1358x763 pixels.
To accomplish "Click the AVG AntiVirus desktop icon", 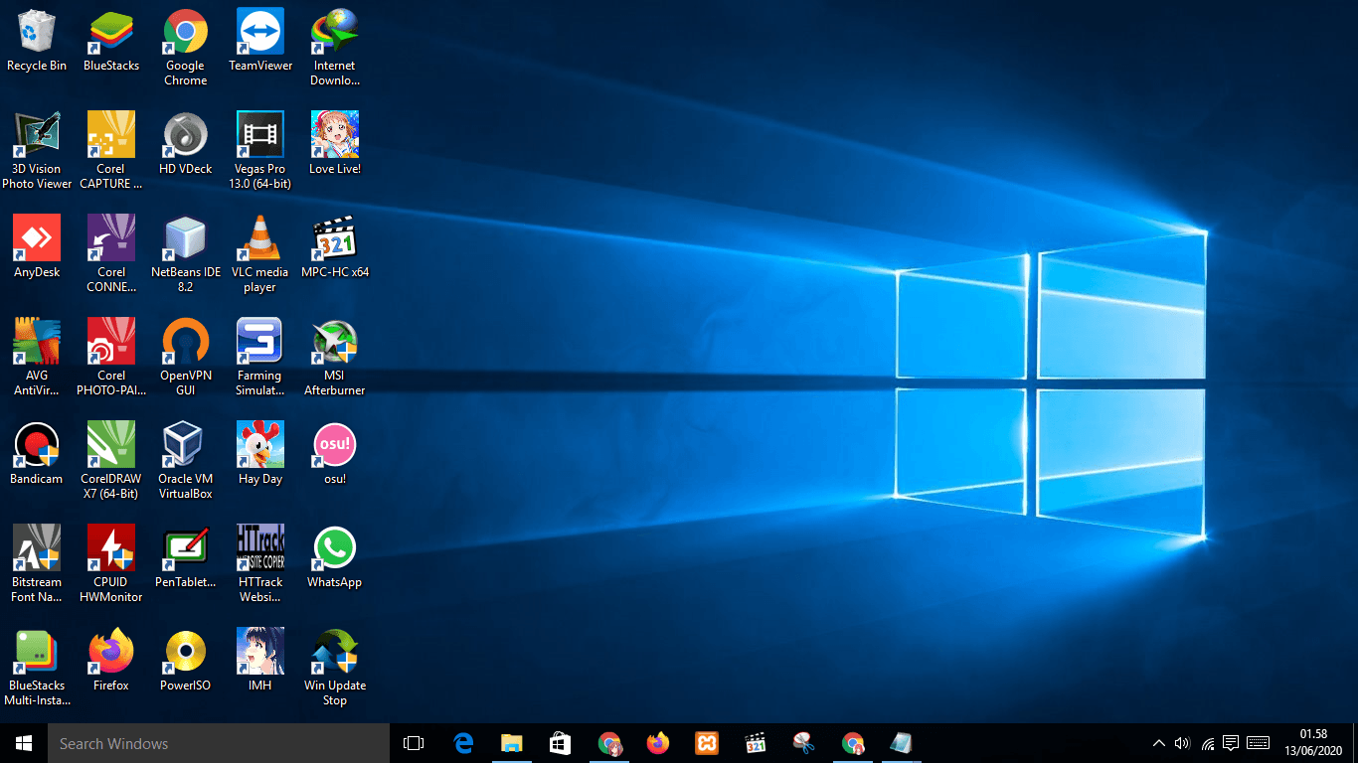I will (37, 357).
